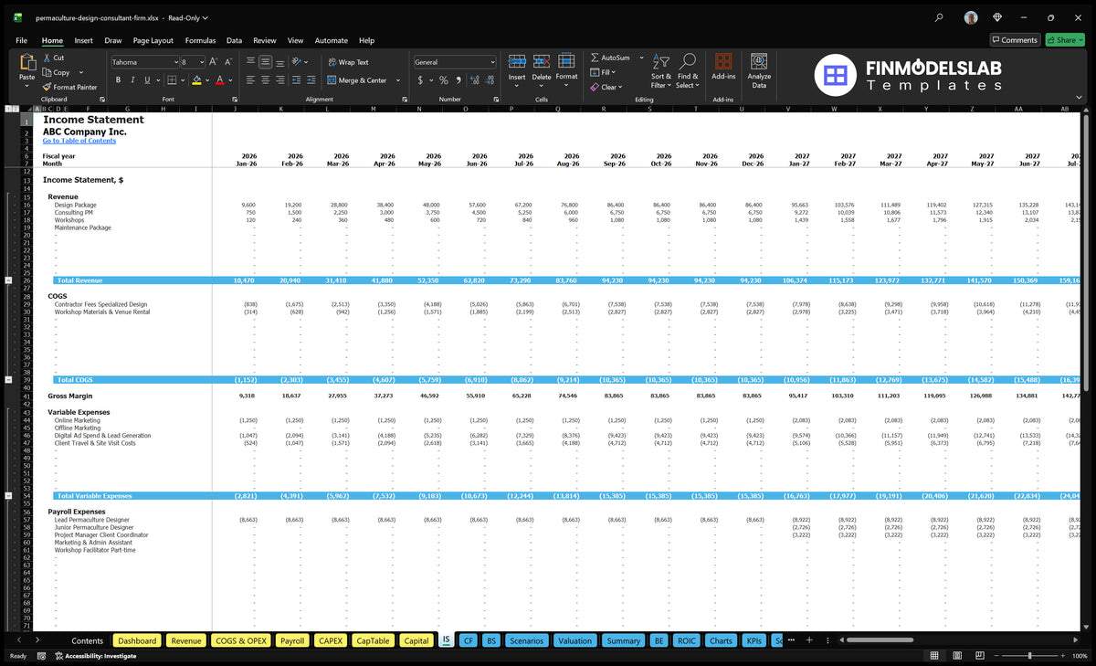Apply the red font color
The width and height of the screenshot is (1096, 666).
[219, 80]
